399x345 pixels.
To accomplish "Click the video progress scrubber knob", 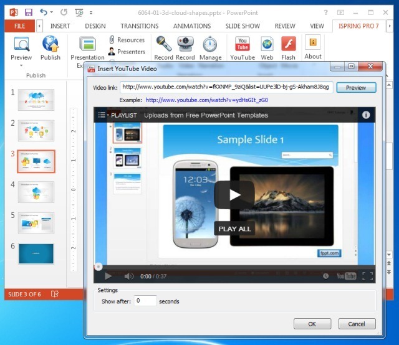I will click(99, 267).
